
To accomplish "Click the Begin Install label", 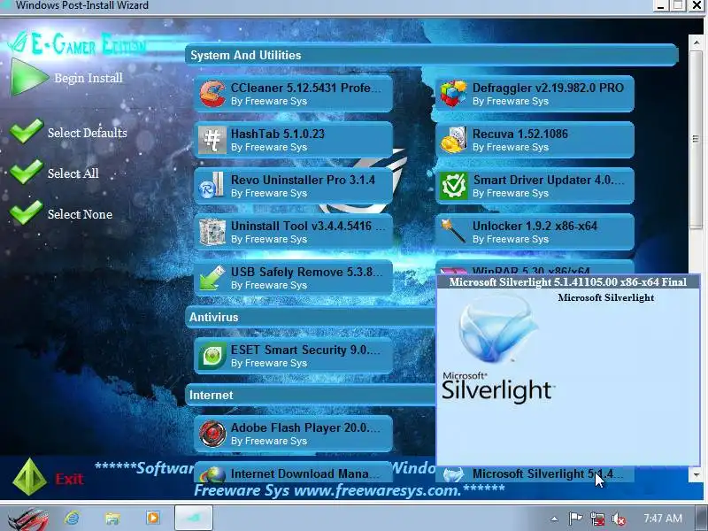I will (x=88, y=78).
